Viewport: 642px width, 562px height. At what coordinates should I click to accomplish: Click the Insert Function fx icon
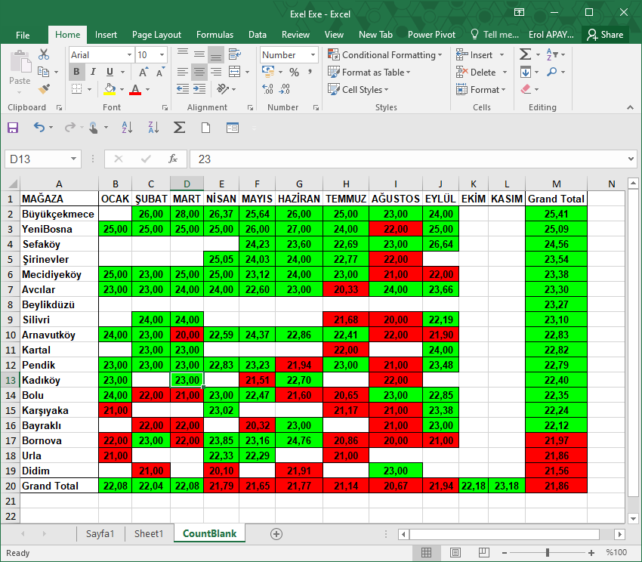point(173,159)
